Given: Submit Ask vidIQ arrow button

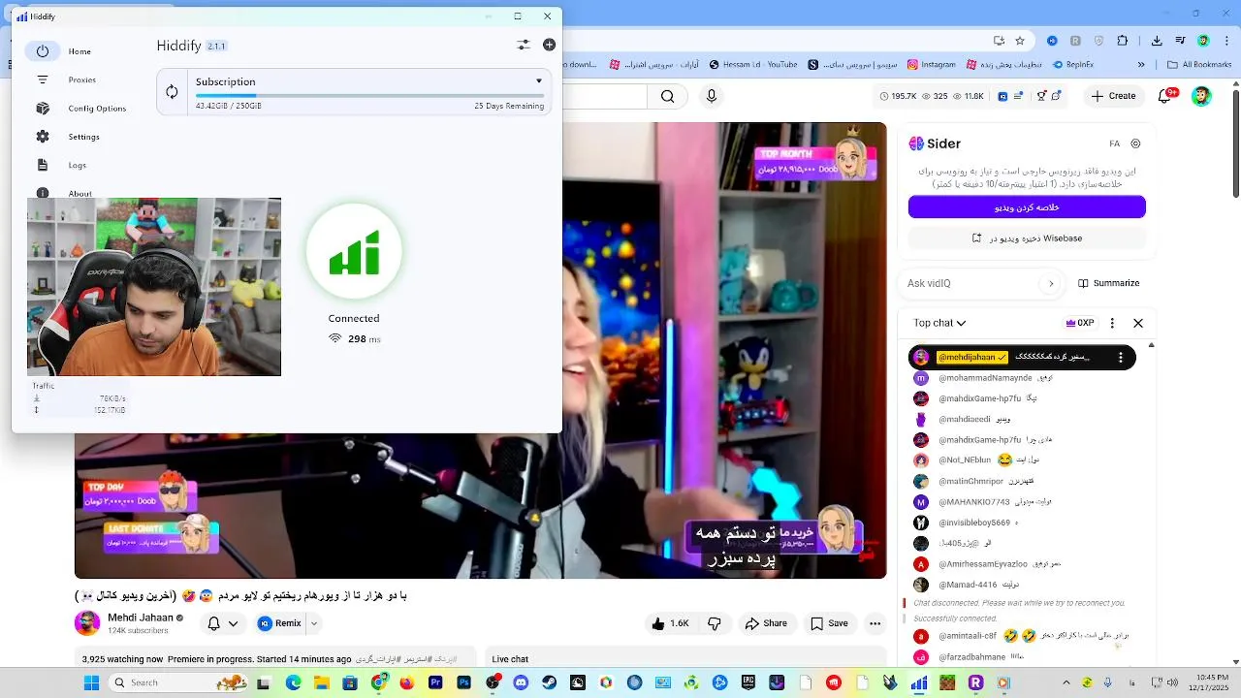Looking at the screenshot, I should [x=1051, y=283].
